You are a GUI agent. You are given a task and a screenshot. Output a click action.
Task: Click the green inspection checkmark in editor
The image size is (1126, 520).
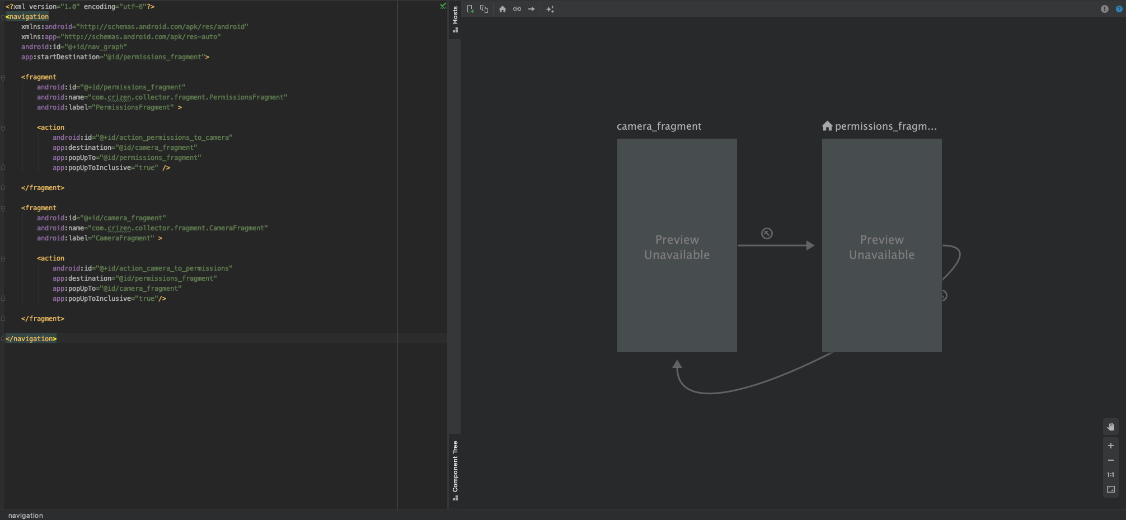pyautogui.click(x=443, y=6)
